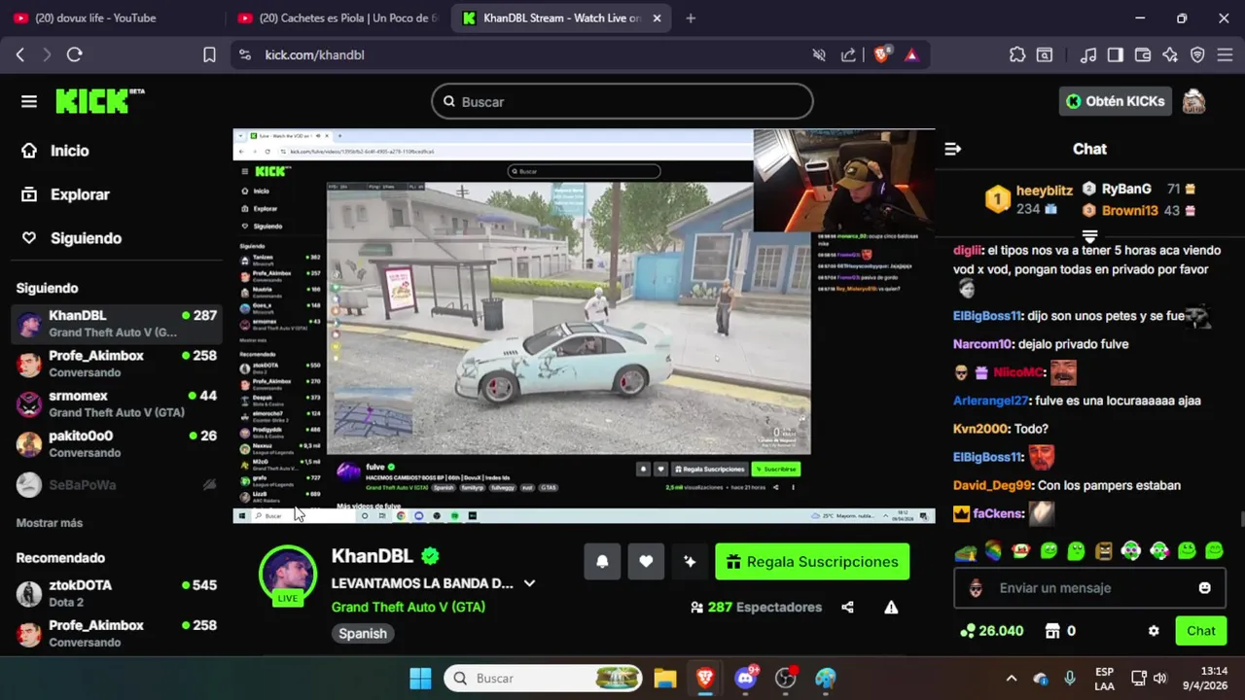The image size is (1245, 700).
Task: Open the offline SeBaPoWa channel
Action: (117, 484)
